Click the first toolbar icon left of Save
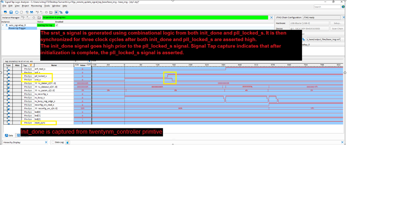The width and height of the screenshot is (407, 201). coord(5,12)
